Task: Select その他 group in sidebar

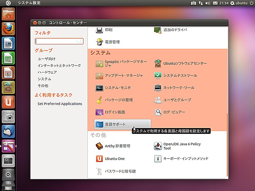Action: [43, 85]
